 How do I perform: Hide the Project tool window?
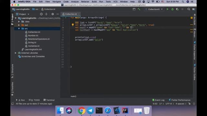click(58, 14)
